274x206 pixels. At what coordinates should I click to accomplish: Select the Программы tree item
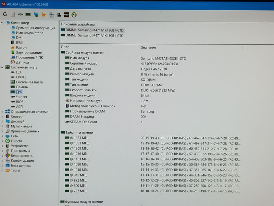[18, 151]
